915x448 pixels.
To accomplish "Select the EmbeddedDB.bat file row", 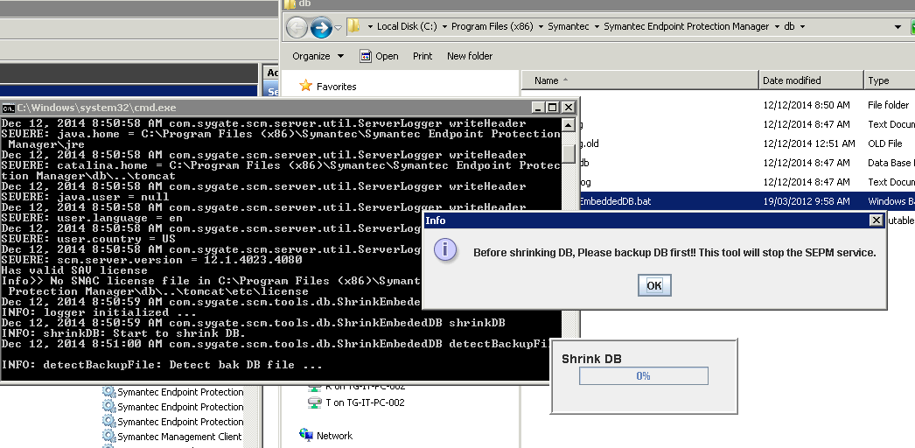I will [747, 201].
